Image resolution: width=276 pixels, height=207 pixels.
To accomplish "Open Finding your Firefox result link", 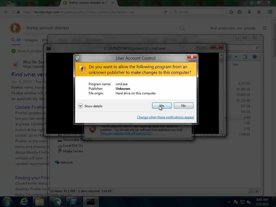I will coord(32,178).
